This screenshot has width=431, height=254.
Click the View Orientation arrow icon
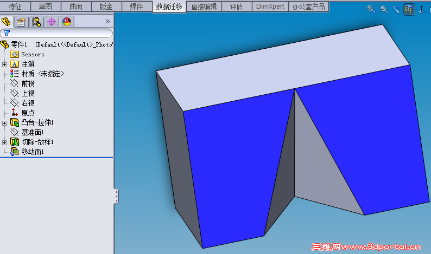tap(421, 9)
